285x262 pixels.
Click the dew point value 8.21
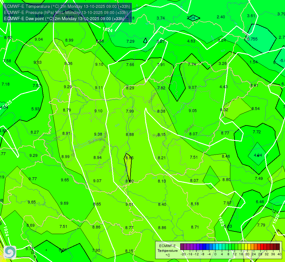[x=162, y=158]
